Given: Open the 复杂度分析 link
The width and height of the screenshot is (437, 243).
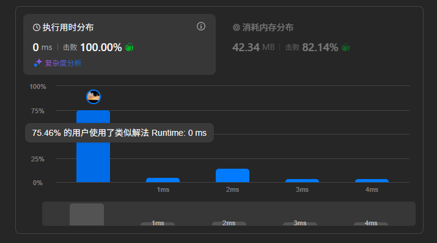Looking at the screenshot, I should point(63,63).
